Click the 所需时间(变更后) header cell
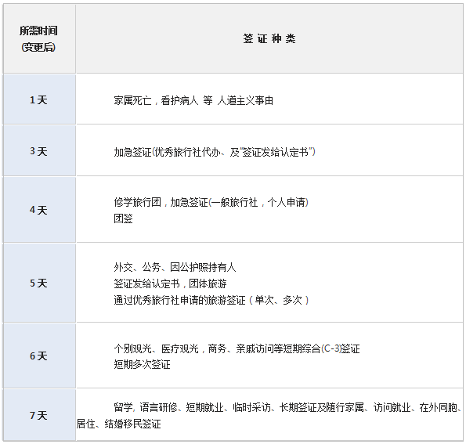Image resolution: width=466 pixels, height=444 pixels. pyautogui.click(x=39, y=38)
